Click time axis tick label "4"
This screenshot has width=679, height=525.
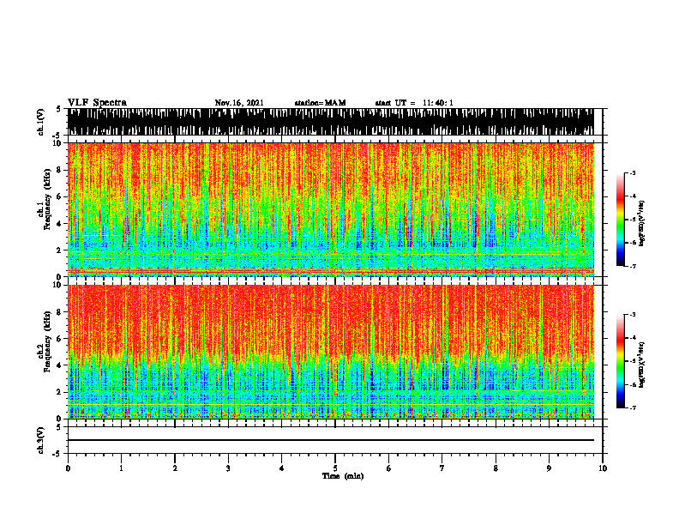(x=282, y=468)
